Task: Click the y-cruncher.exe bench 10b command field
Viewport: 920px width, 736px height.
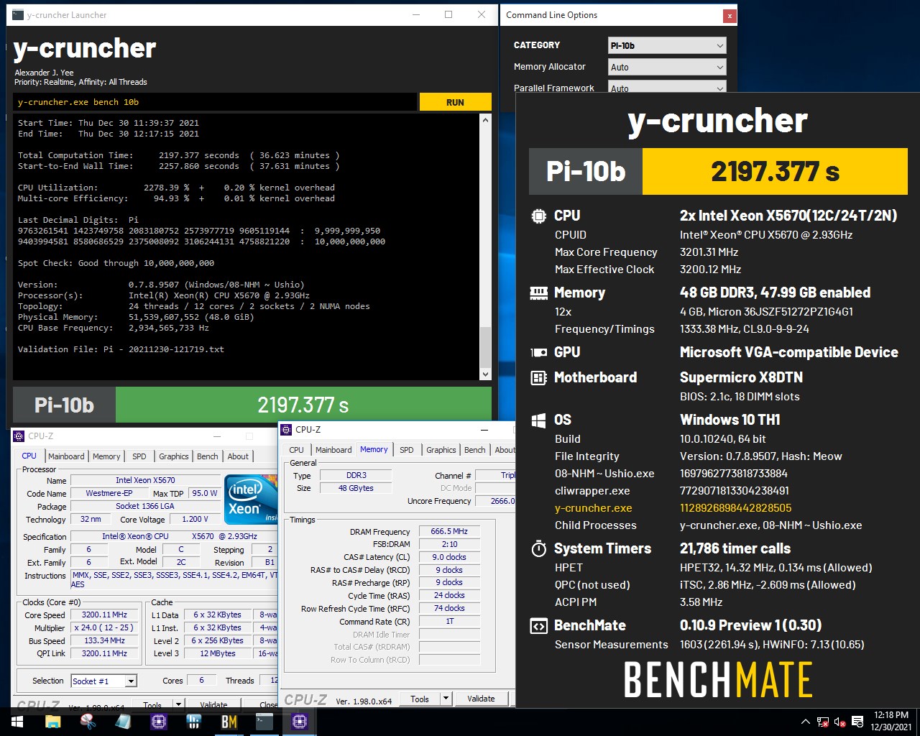Action: click(x=215, y=102)
